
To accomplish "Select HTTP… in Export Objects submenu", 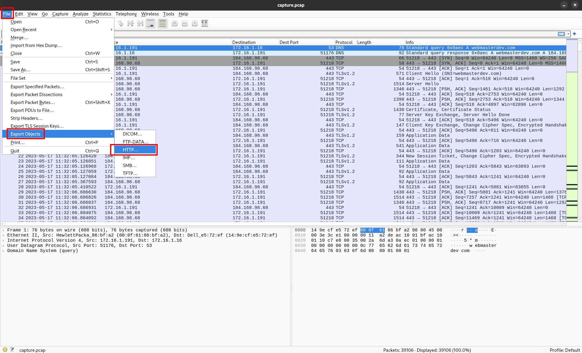I will pyautogui.click(x=135, y=150).
